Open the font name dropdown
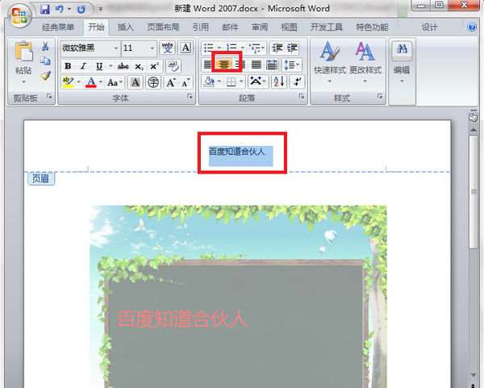 [x=116, y=48]
